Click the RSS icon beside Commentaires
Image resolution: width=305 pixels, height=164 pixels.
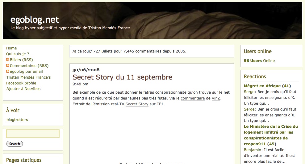(x=8, y=65)
